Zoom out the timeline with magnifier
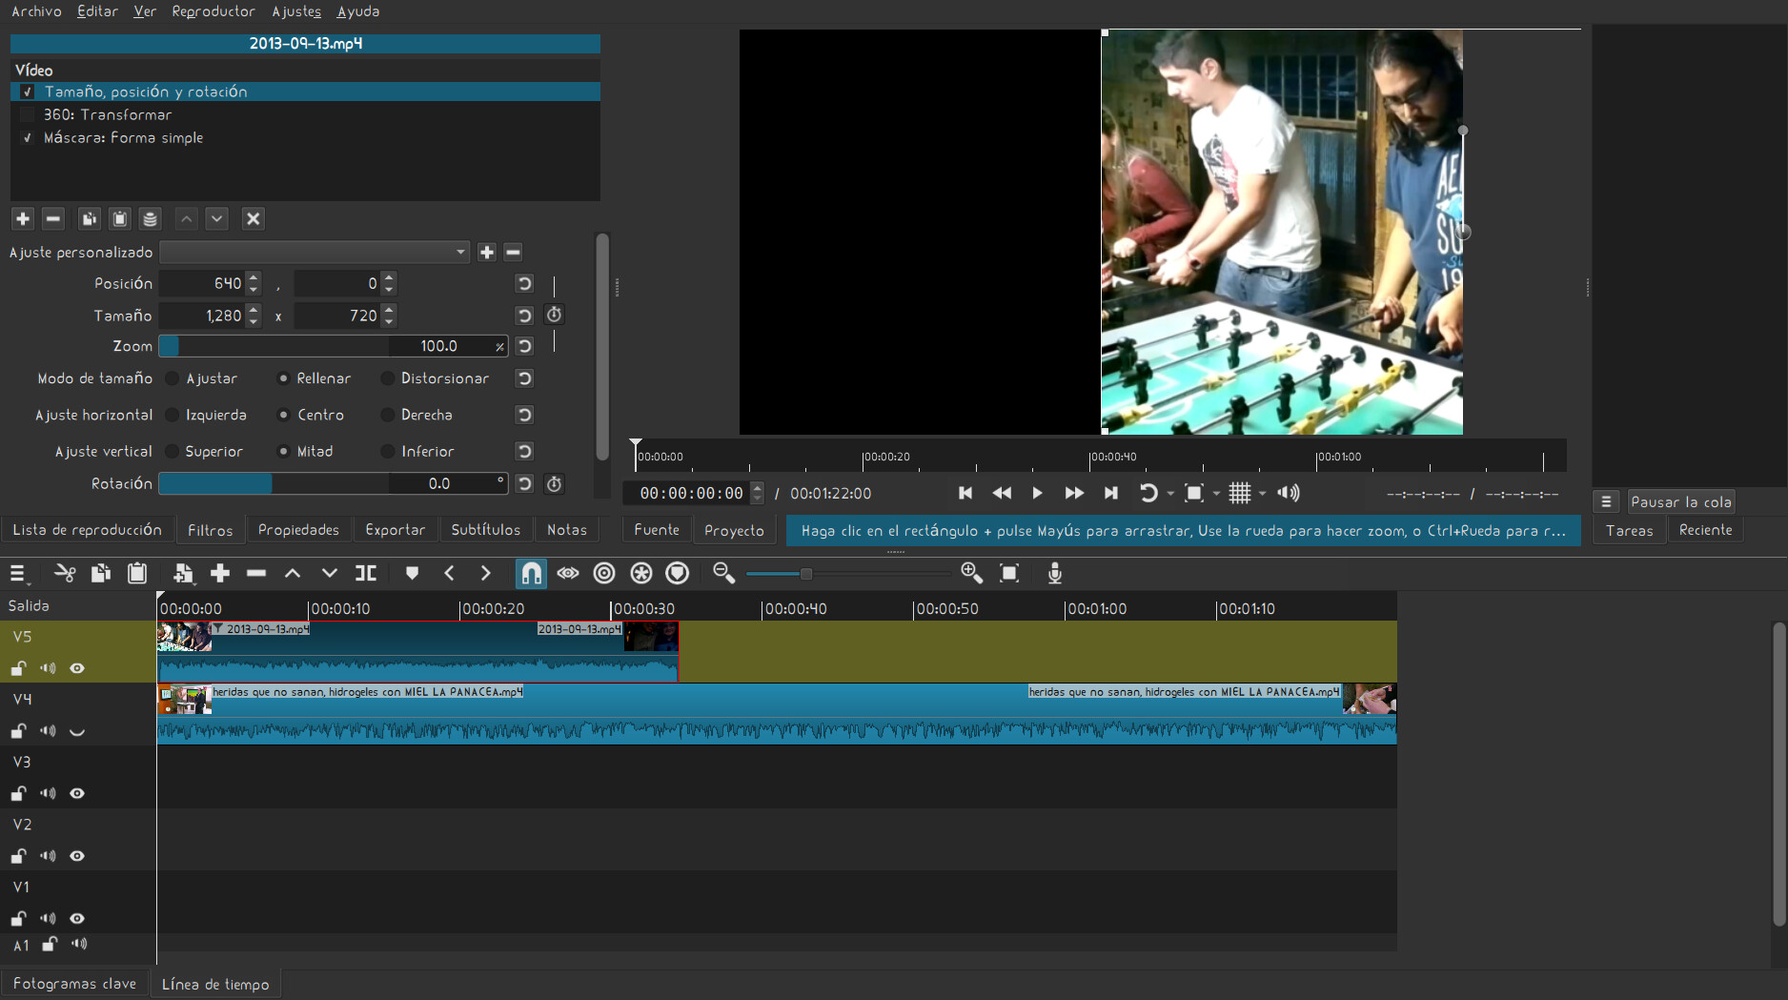1788x1000 pixels. [723, 573]
